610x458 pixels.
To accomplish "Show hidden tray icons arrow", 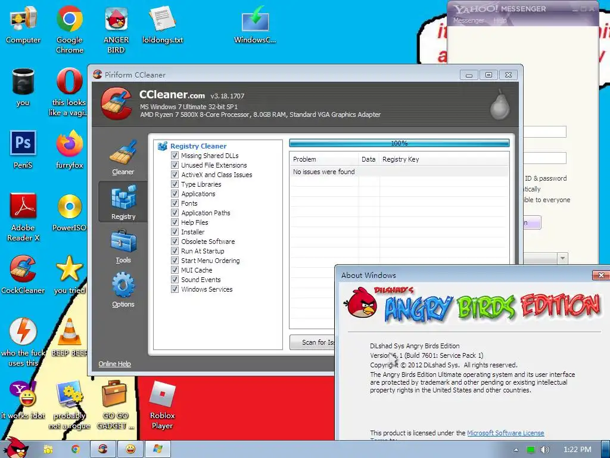I will point(516,450).
